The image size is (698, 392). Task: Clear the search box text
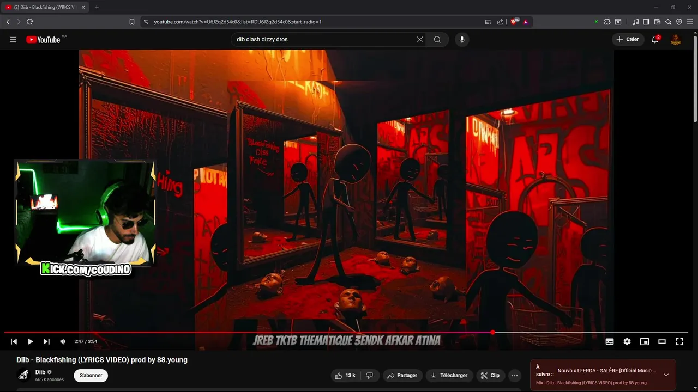click(420, 39)
